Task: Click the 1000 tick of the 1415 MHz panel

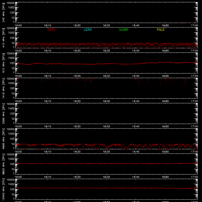Action: [x=11, y=83]
